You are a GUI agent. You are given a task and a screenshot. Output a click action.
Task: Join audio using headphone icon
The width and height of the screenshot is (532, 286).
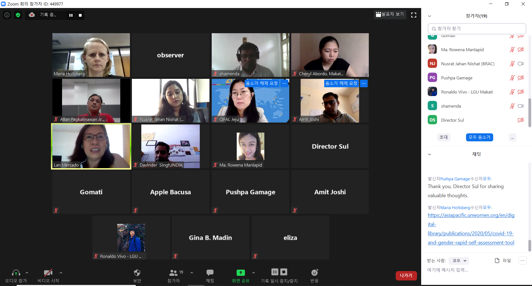[16, 273]
